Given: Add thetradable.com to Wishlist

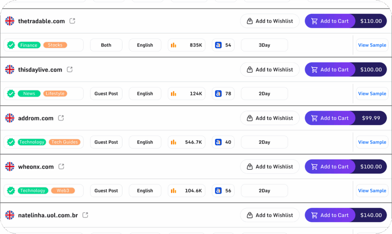Looking at the screenshot, I should (x=269, y=21).
